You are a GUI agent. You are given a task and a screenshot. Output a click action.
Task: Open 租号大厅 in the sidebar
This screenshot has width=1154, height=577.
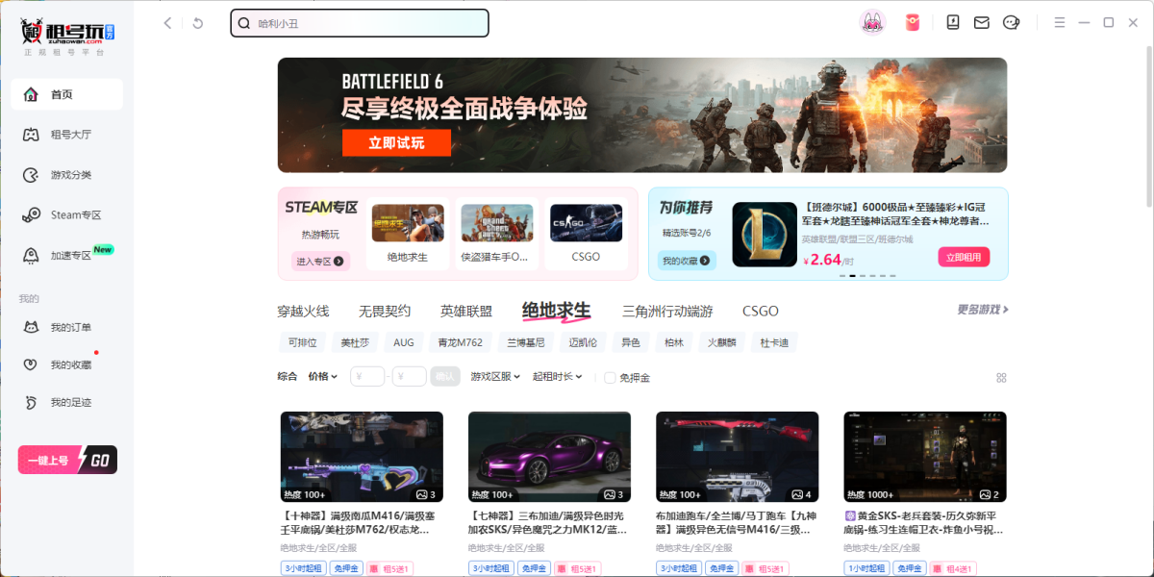pyautogui.click(x=70, y=135)
